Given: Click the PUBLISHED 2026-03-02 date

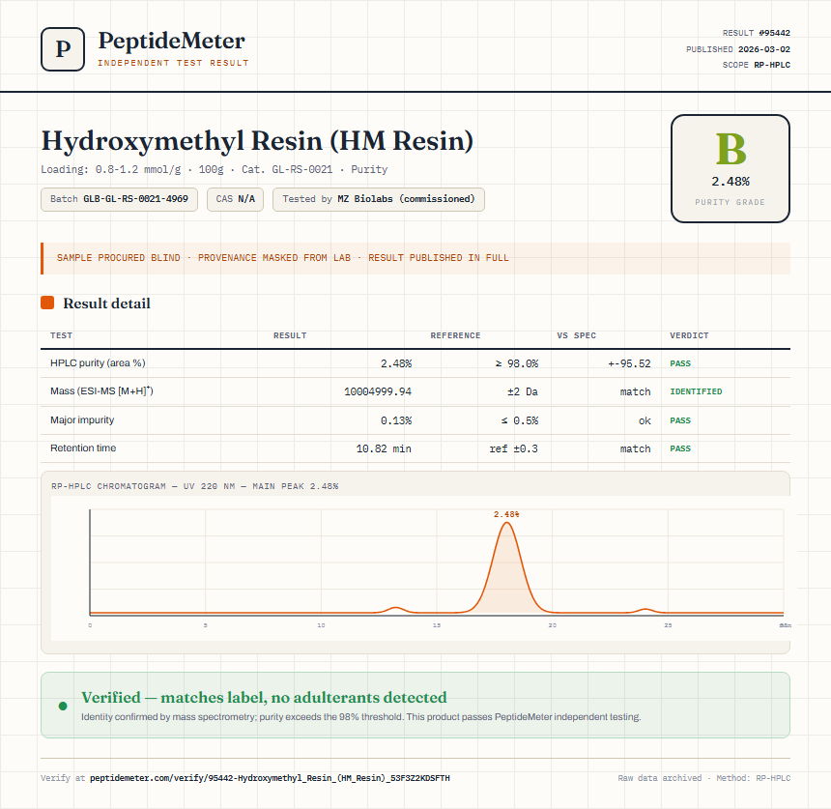Looking at the screenshot, I should click(x=737, y=49).
